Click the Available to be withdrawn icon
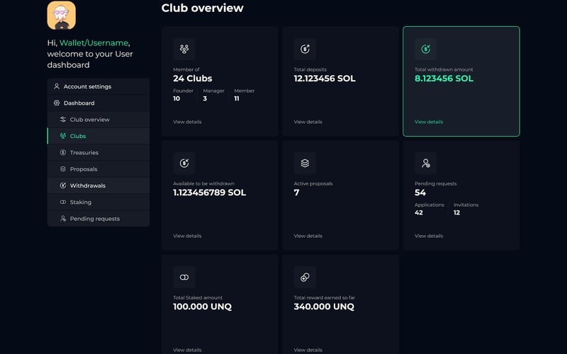The width and height of the screenshot is (567, 354). pyautogui.click(x=184, y=163)
